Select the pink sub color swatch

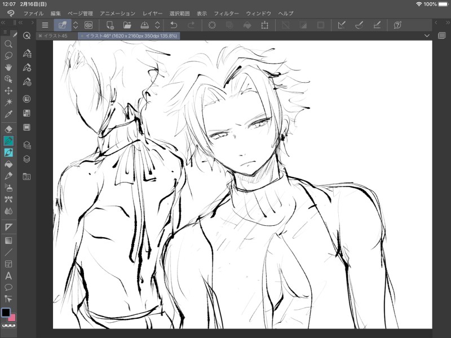pyautogui.click(x=12, y=318)
